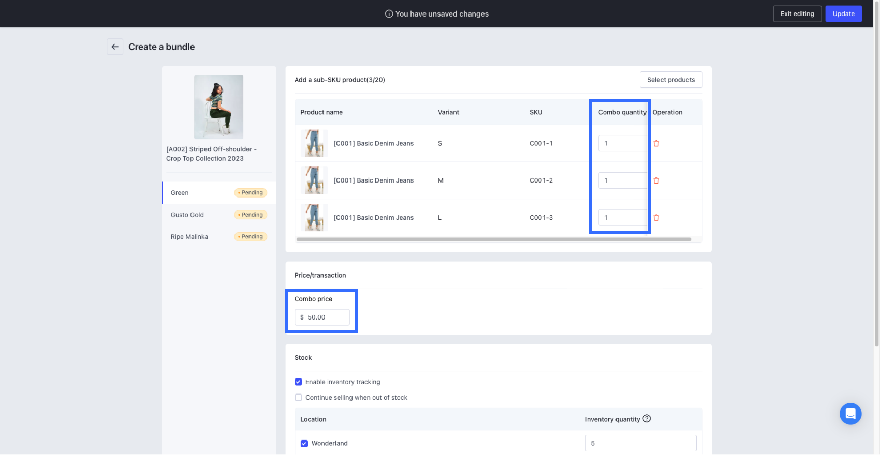The height and width of the screenshot is (455, 880).
Task: Click the size S denim jeans thumbnail
Action: click(x=314, y=143)
